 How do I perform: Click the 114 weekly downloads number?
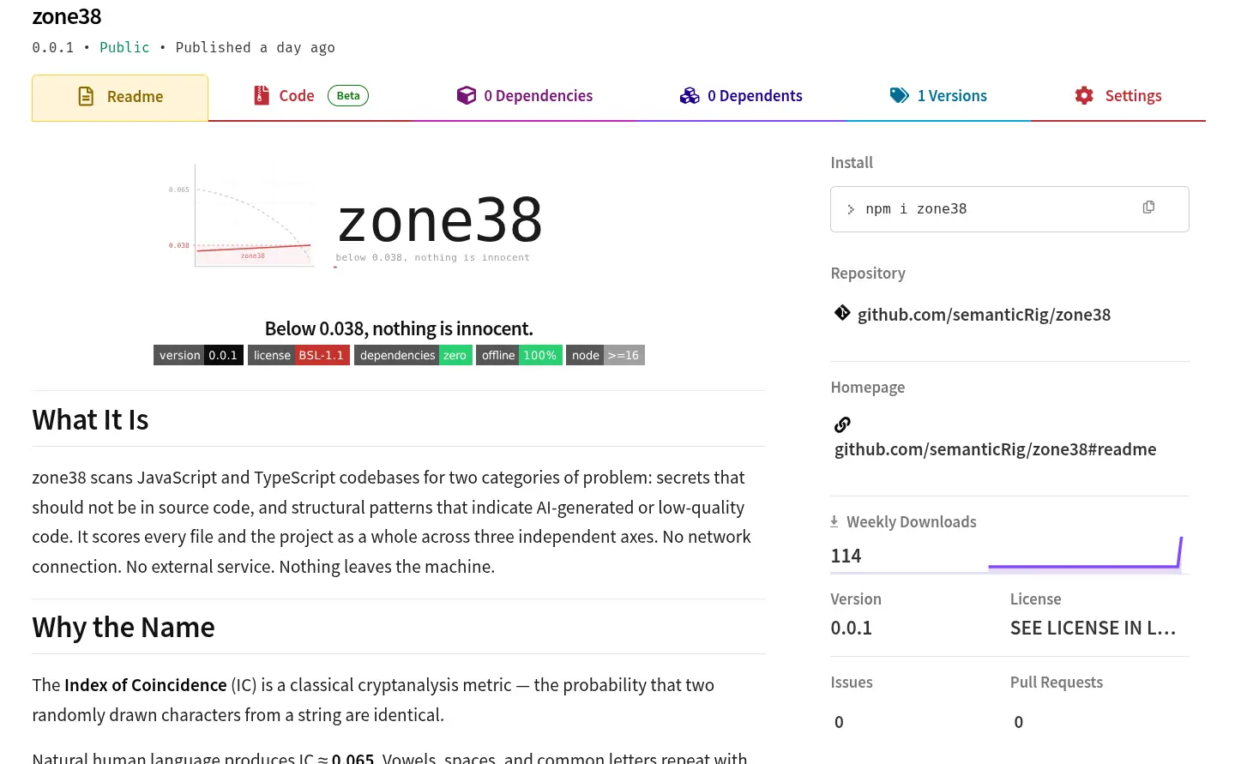846,556
